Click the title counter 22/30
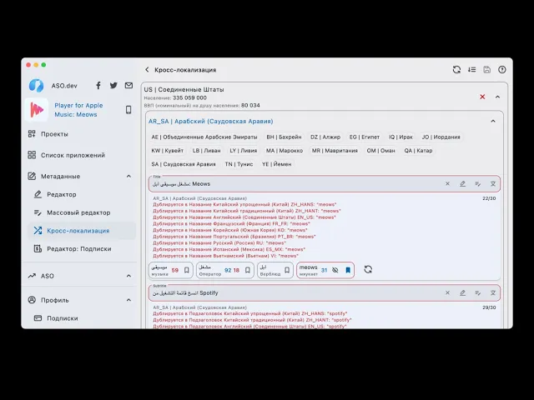534x400 pixels. point(489,198)
